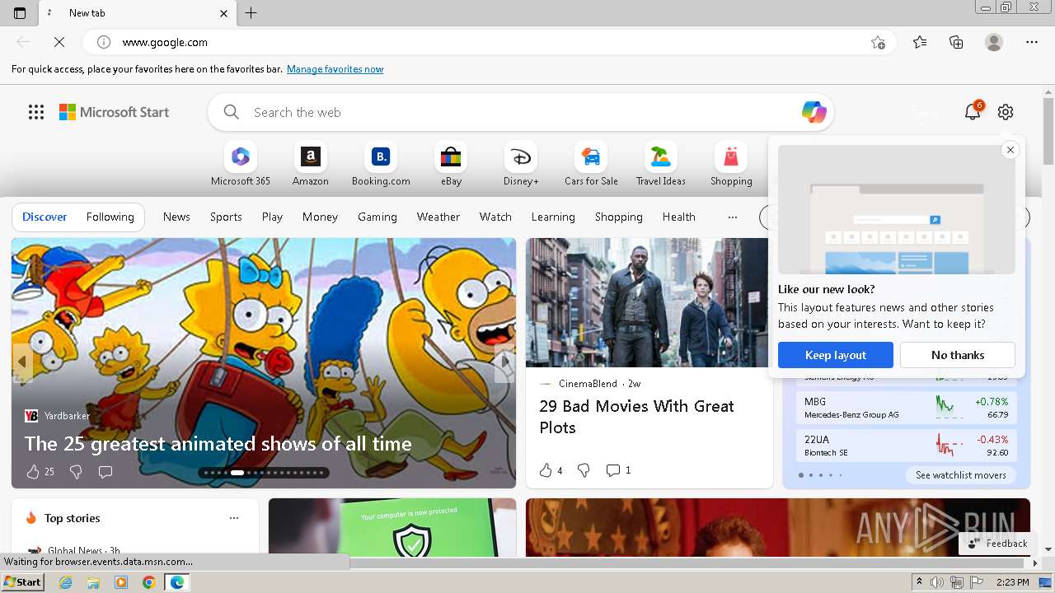The width and height of the screenshot is (1055, 593).
Task: Open a new browser tab
Action: tap(251, 13)
